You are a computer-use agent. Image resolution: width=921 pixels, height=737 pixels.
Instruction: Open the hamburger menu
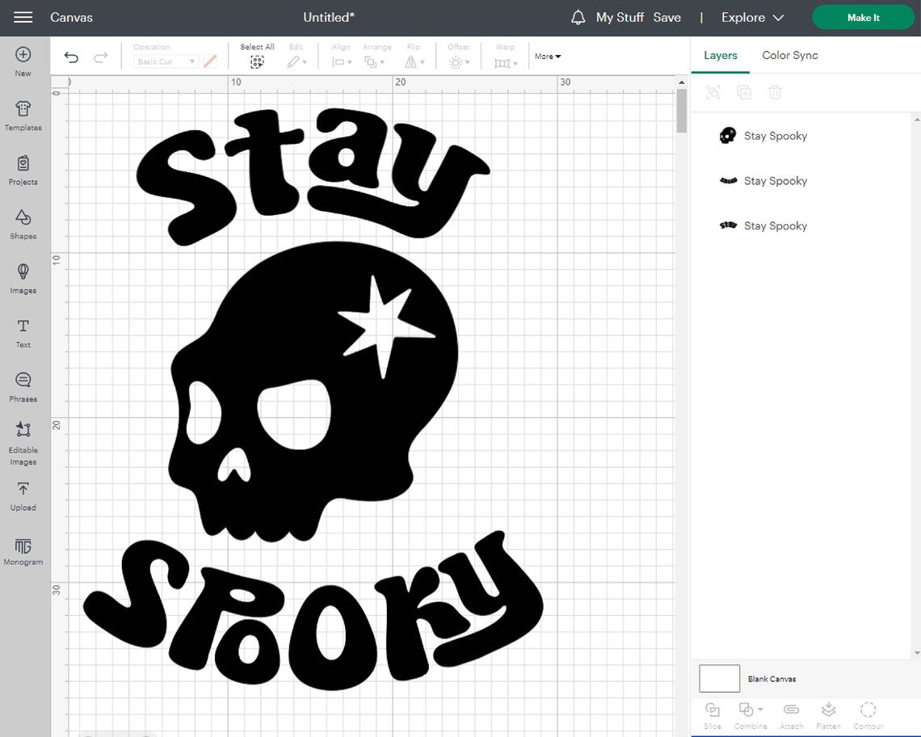(x=23, y=17)
